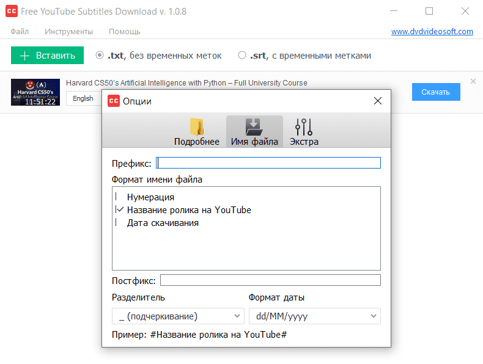Open the Инструменты menu
The width and height of the screenshot is (483, 364).
click(x=68, y=31)
